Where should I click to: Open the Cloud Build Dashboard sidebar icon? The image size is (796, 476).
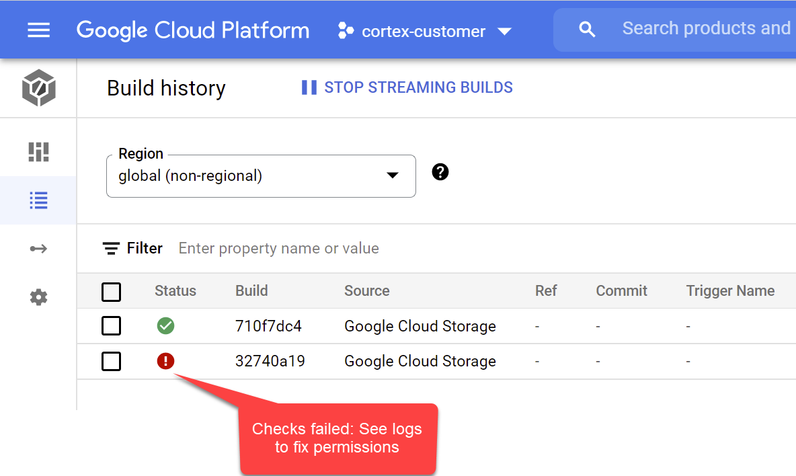[38, 152]
